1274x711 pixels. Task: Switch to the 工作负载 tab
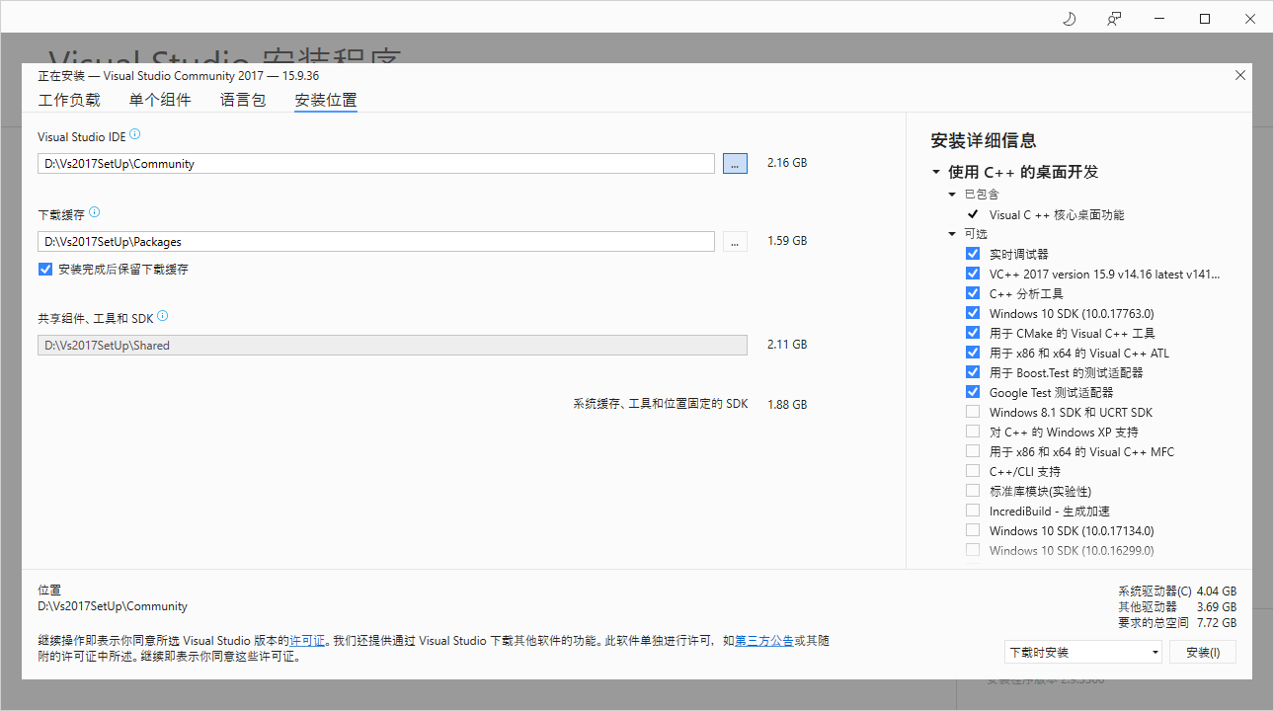point(69,100)
